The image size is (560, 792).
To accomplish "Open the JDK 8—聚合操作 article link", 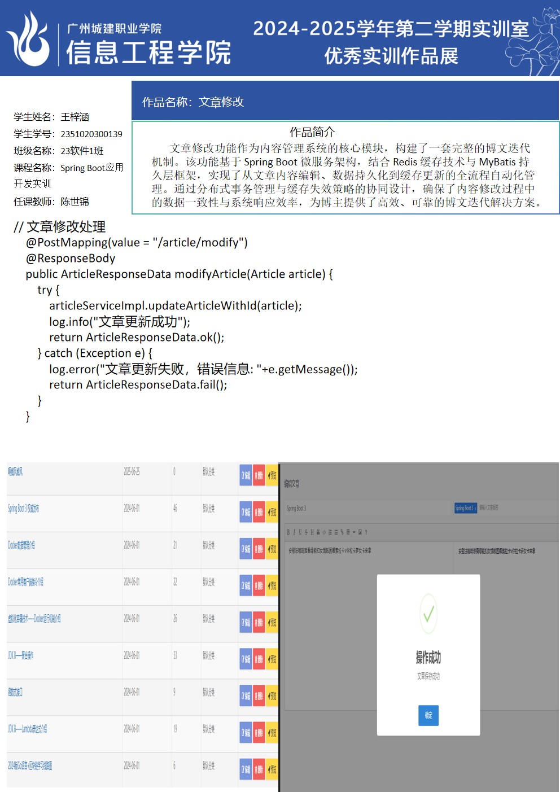I will 21,656.
